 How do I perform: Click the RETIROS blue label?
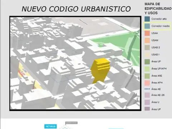point(51,126)
